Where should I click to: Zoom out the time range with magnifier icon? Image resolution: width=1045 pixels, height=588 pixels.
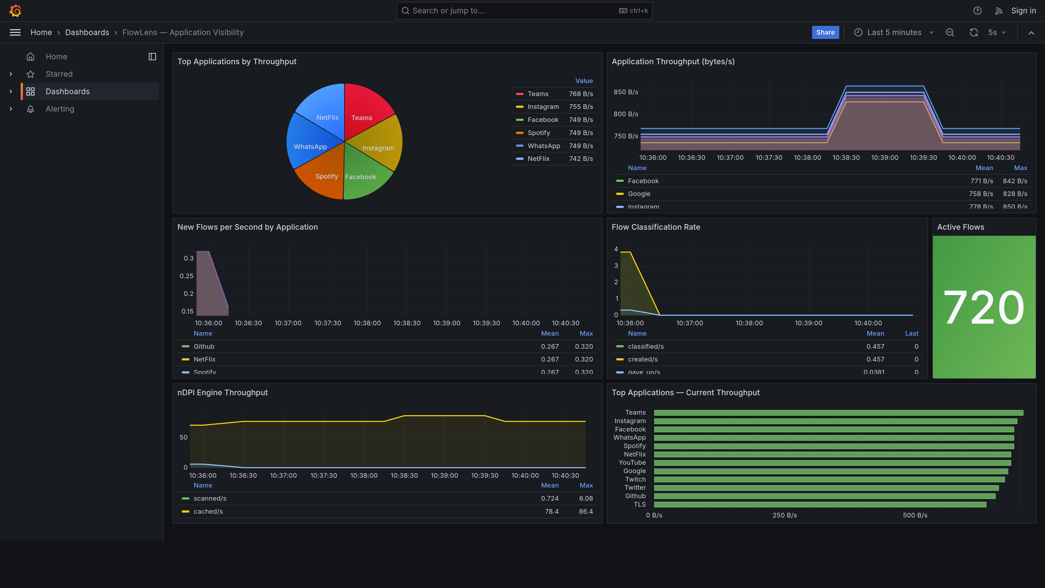tap(950, 32)
